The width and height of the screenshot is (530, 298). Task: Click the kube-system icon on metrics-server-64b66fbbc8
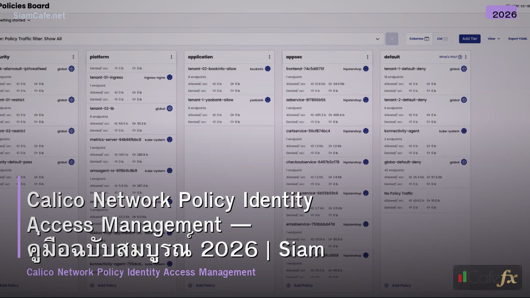(x=169, y=140)
